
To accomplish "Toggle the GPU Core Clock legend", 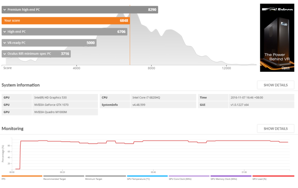I will [189, 176].
